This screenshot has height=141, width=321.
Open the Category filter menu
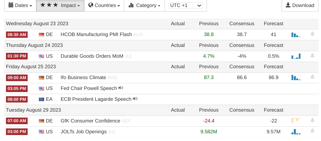(144, 6)
